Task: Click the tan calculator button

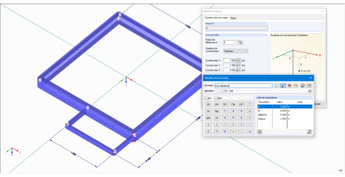Action: tap(225, 104)
